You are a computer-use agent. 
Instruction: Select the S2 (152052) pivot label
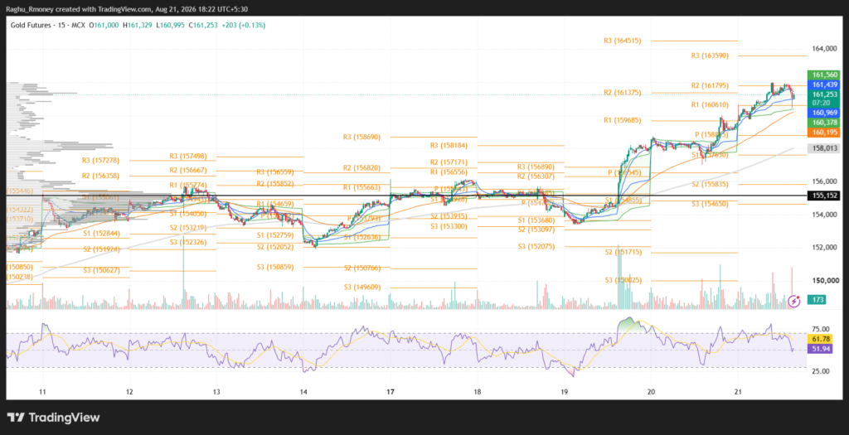pyautogui.click(x=275, y=247)
